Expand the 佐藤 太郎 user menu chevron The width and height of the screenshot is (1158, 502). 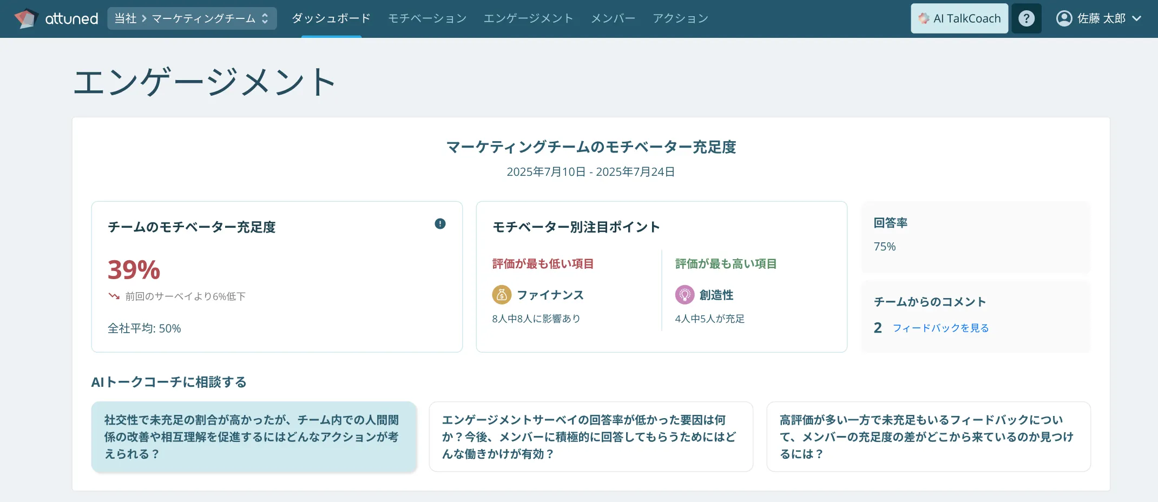(1137, 18)
